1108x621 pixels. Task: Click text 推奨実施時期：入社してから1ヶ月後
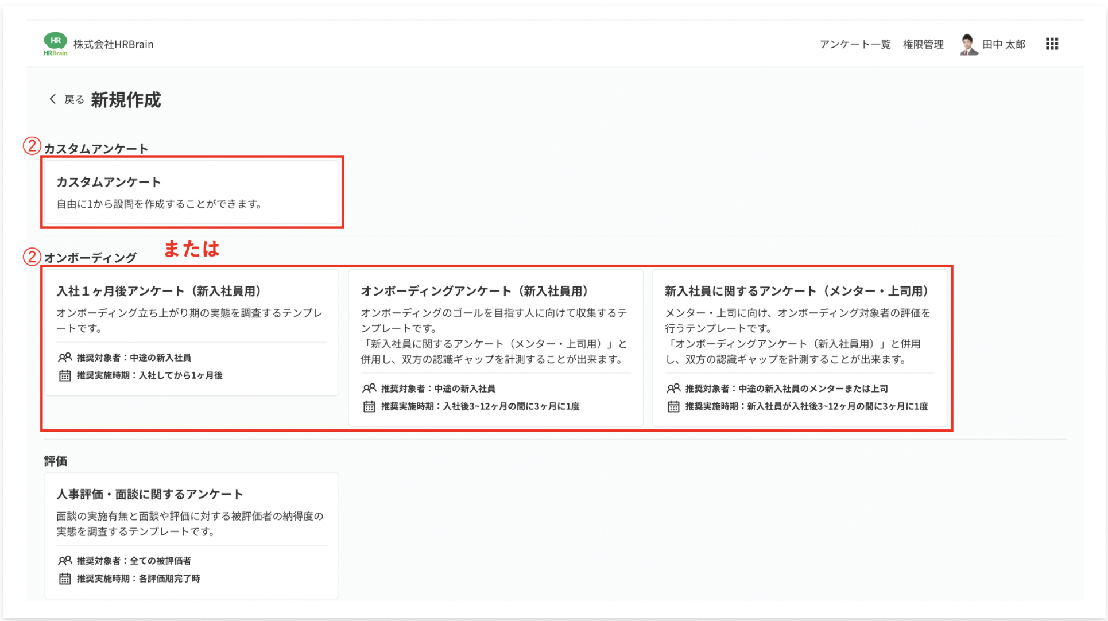click(x=150, y=375)
